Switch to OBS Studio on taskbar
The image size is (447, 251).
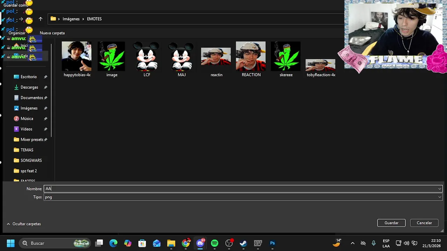pos(229,243)
